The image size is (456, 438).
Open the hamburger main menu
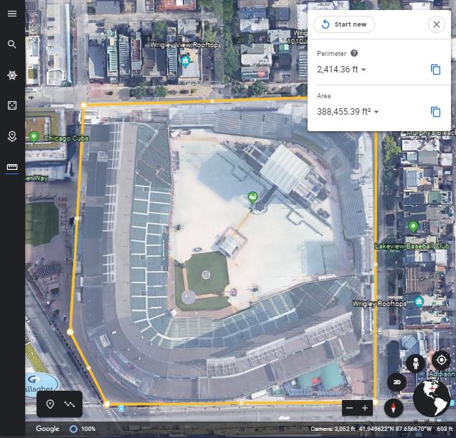12,14
